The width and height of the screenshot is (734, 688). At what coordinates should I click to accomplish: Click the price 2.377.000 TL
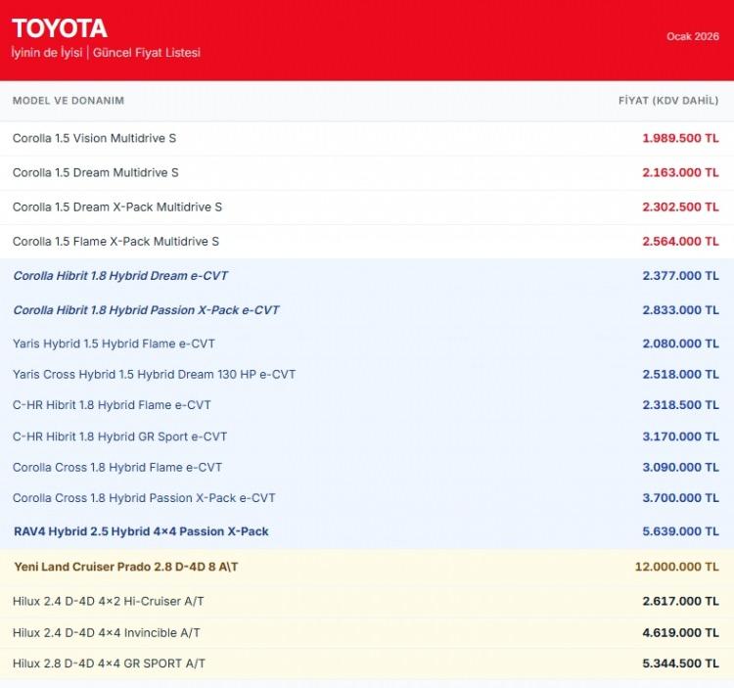680,276
